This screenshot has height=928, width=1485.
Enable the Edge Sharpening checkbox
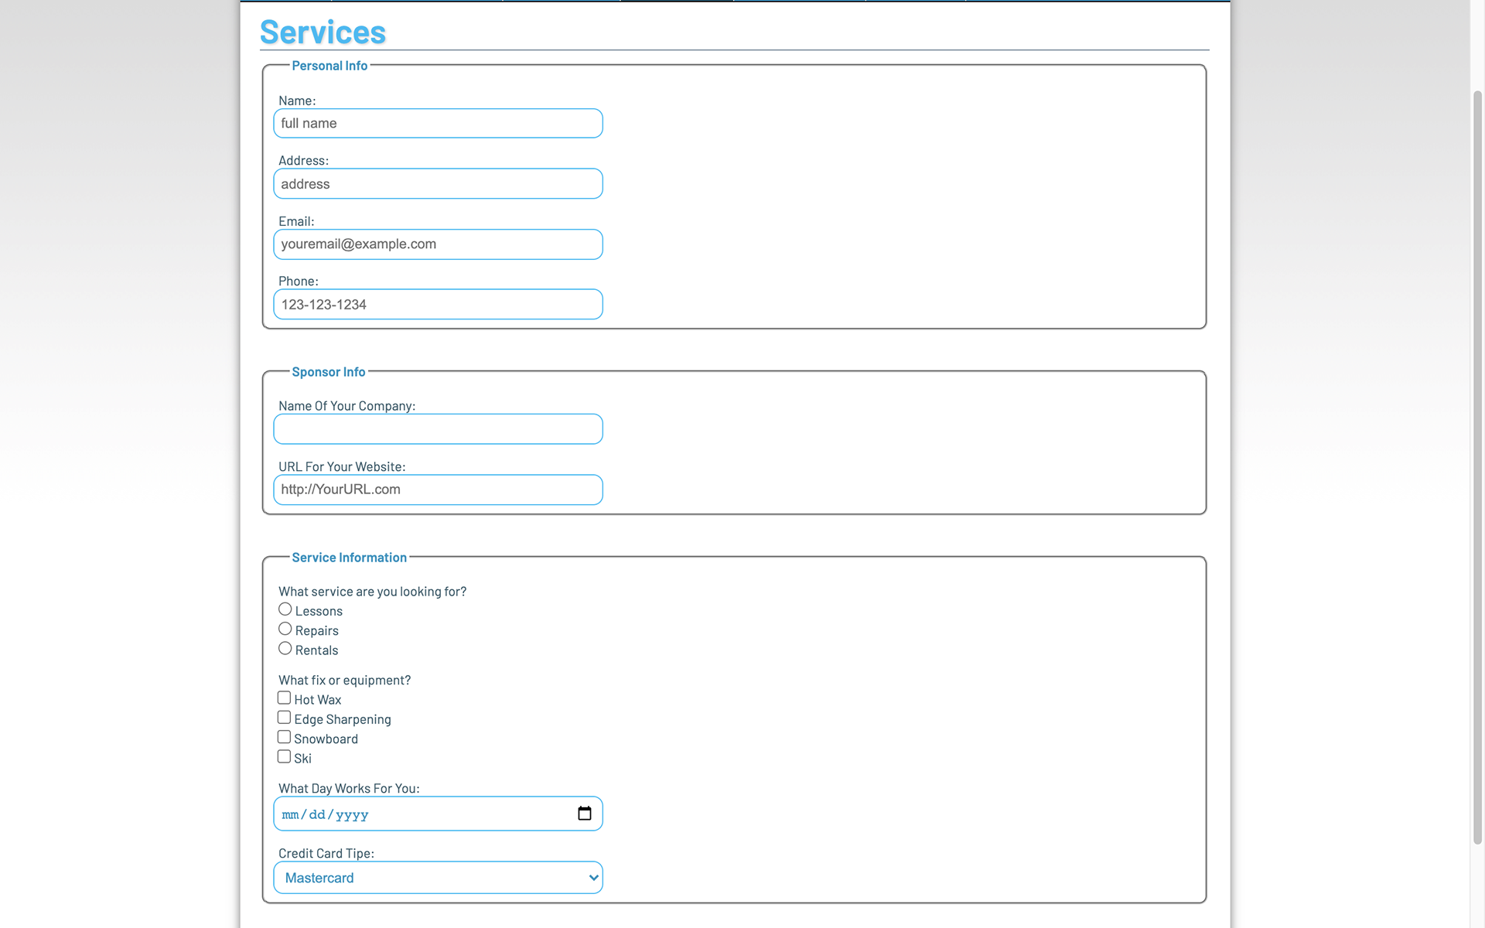(285, 718)
